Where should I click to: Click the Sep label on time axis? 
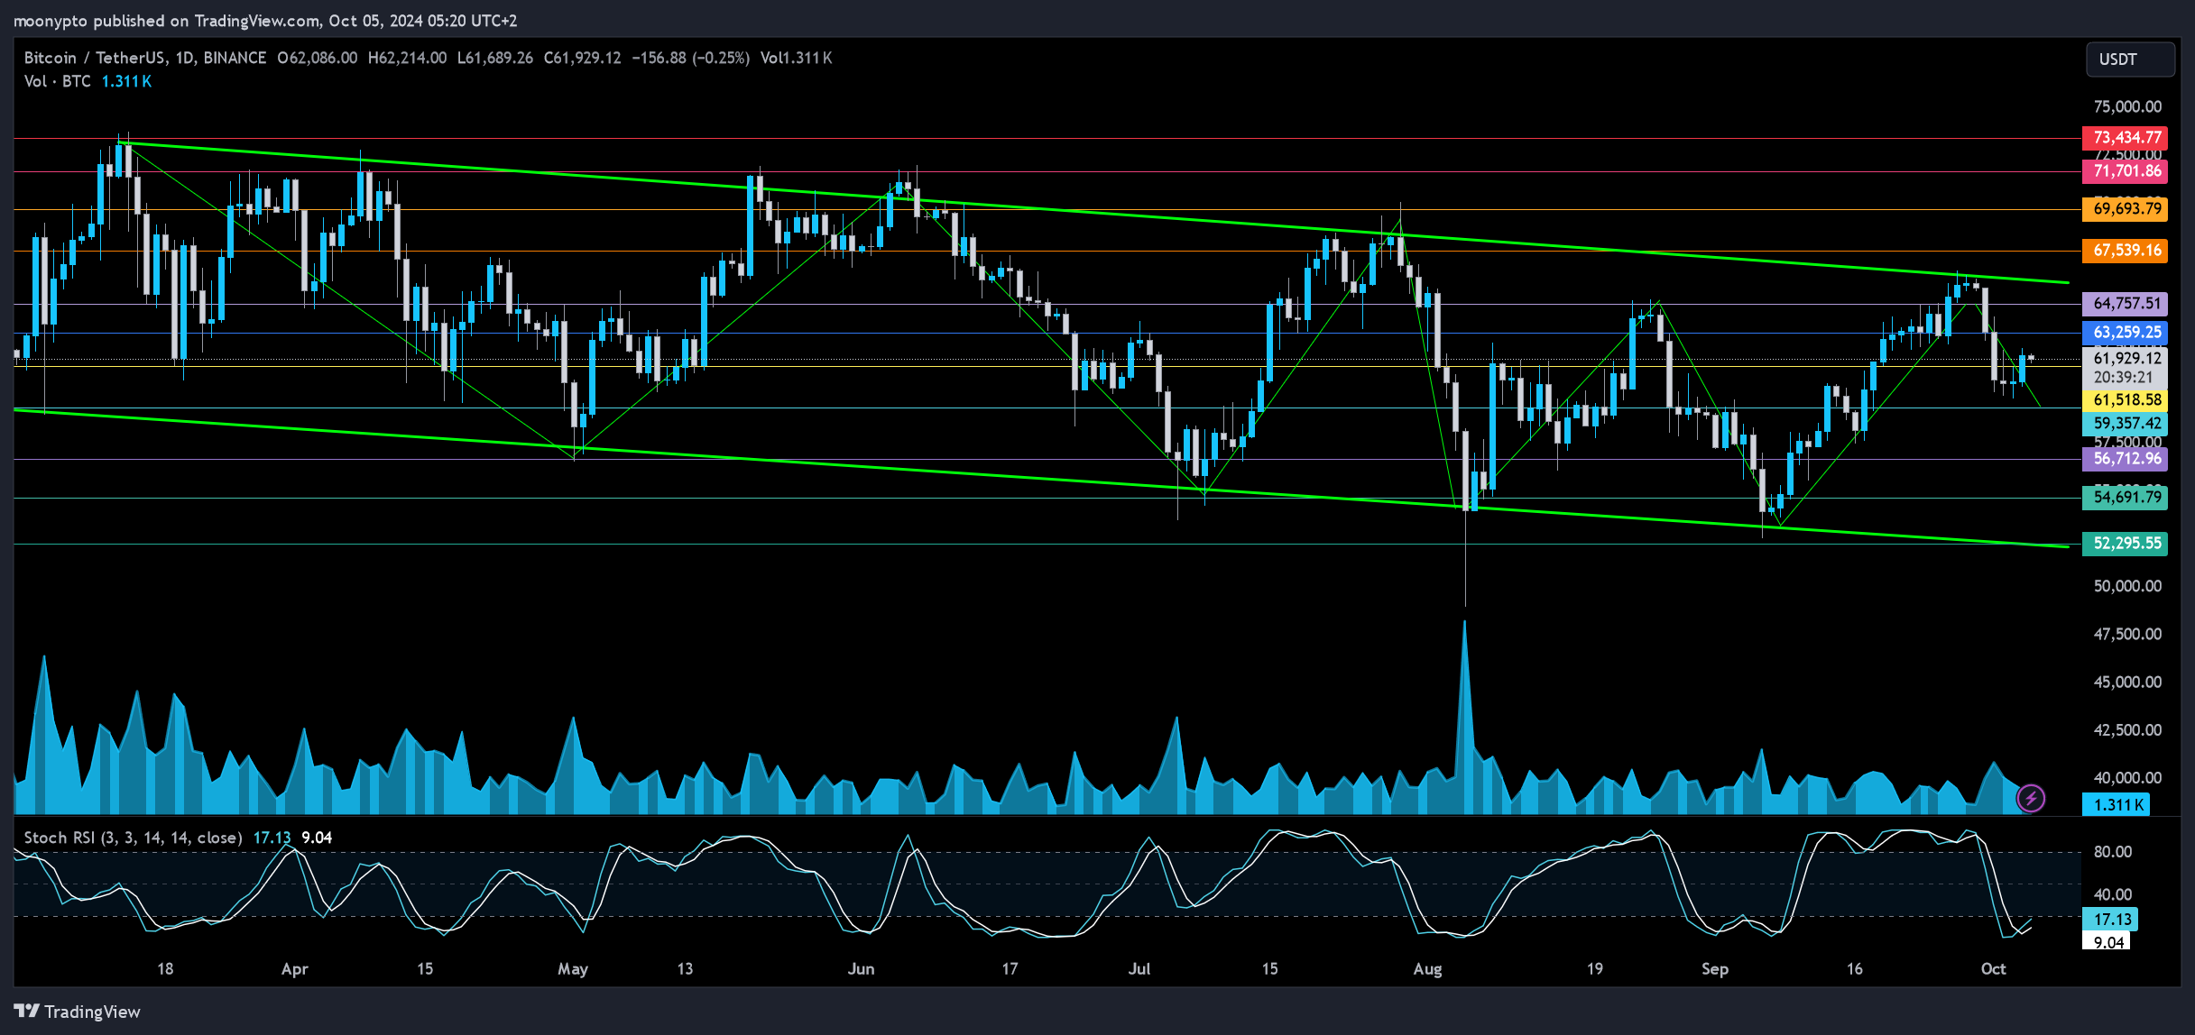point(1715,969)
